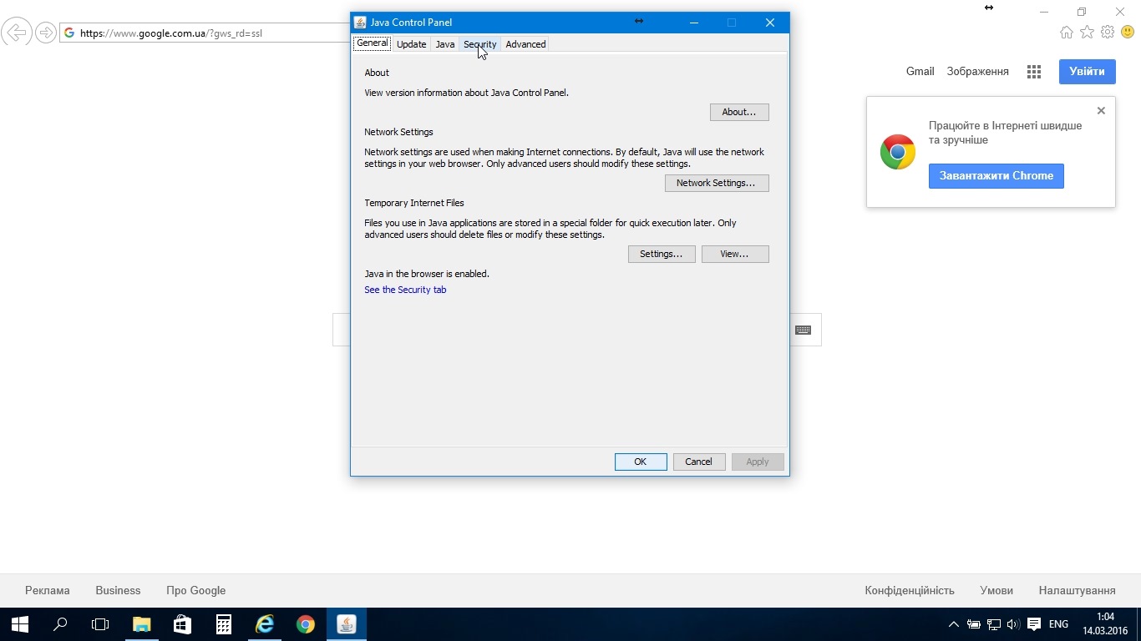The width and height of the screenshot is (1141, 641).
Task: Click the network tray icon
Action: (994, 624)
